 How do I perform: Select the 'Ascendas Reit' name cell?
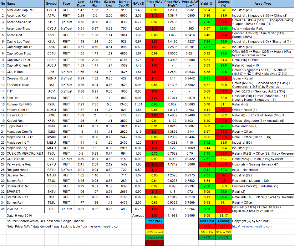(25, 16)
